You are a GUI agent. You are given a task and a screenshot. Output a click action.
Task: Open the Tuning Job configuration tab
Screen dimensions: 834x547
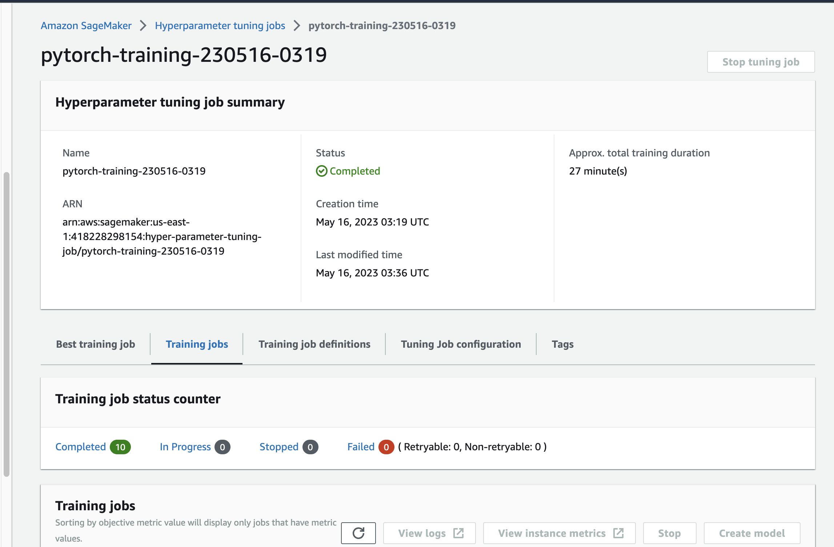pyautogui.click(x=461, y=344)
